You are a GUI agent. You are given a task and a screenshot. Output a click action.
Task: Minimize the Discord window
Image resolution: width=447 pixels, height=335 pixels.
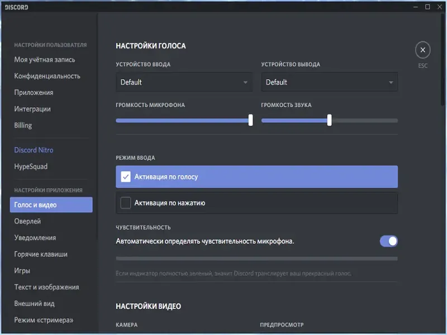point(416,7)
